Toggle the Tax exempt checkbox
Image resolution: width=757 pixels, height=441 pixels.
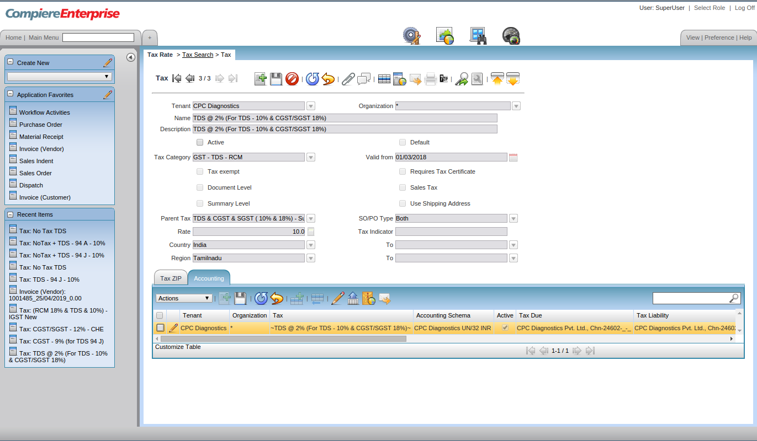[x=200, y=171]
